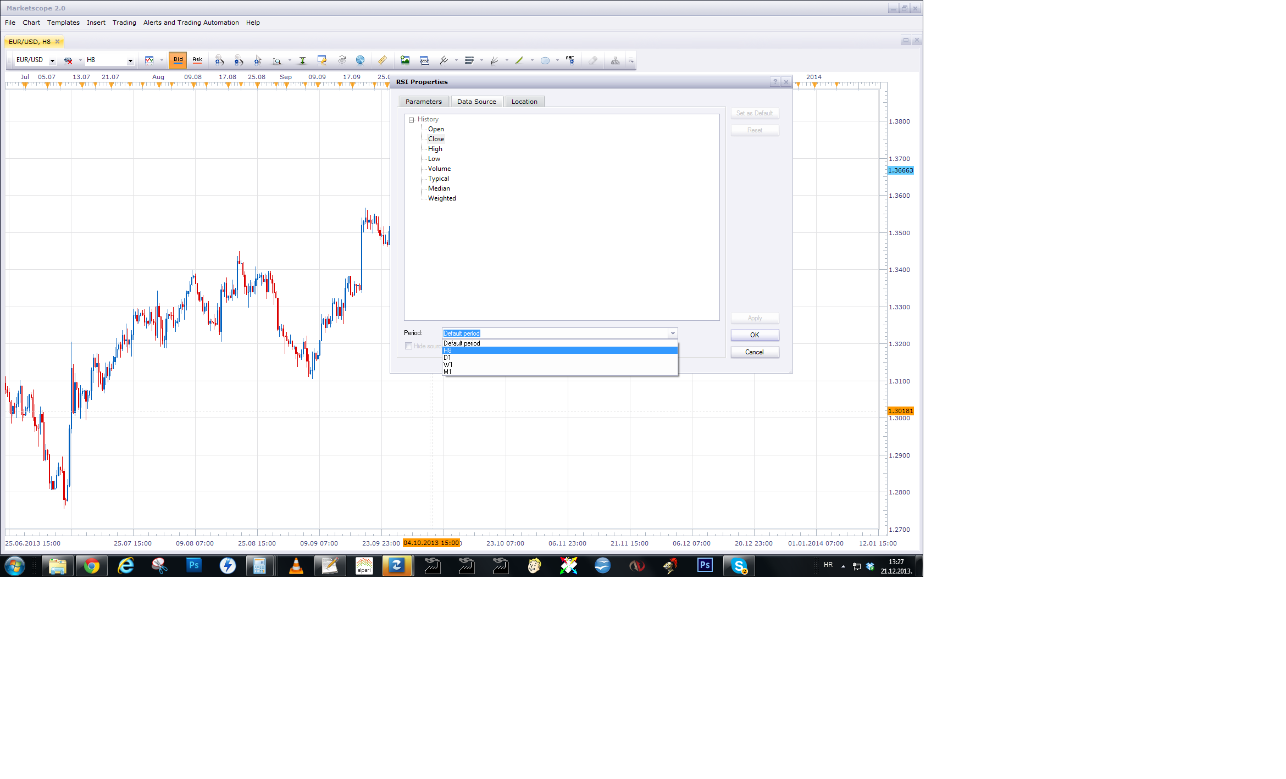This screenshot has width=1286, height=779.
Task: Click the help question mark in RSI Properties
Action: pos(775,82)
